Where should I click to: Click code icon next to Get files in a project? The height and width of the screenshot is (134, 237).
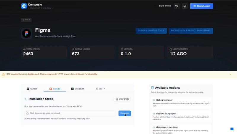click(x=154, y=114)
